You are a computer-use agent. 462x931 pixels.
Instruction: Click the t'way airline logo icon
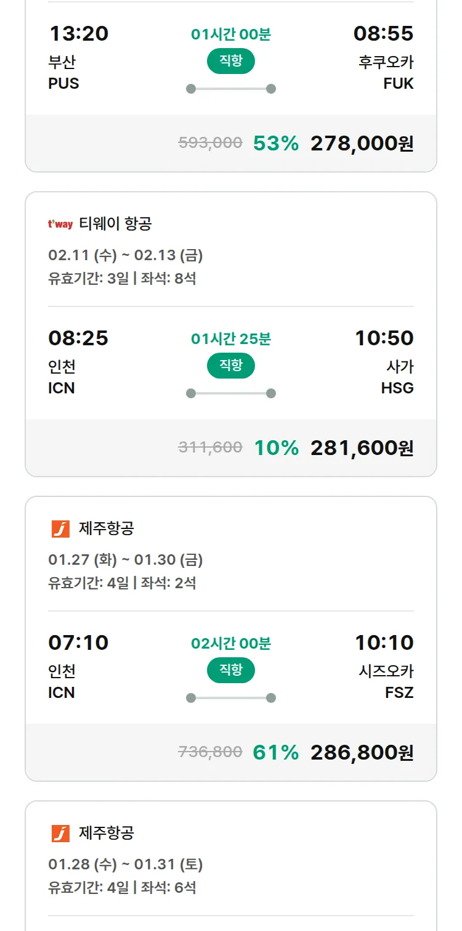(x=60, y=224)
